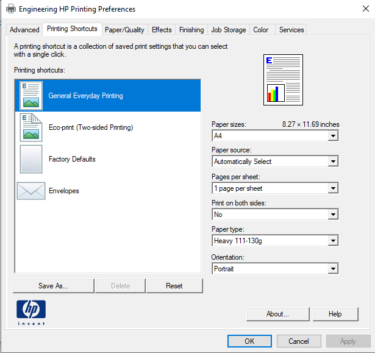Click the printer icon in title bar
Screen dimensions: 375x353
11,9
